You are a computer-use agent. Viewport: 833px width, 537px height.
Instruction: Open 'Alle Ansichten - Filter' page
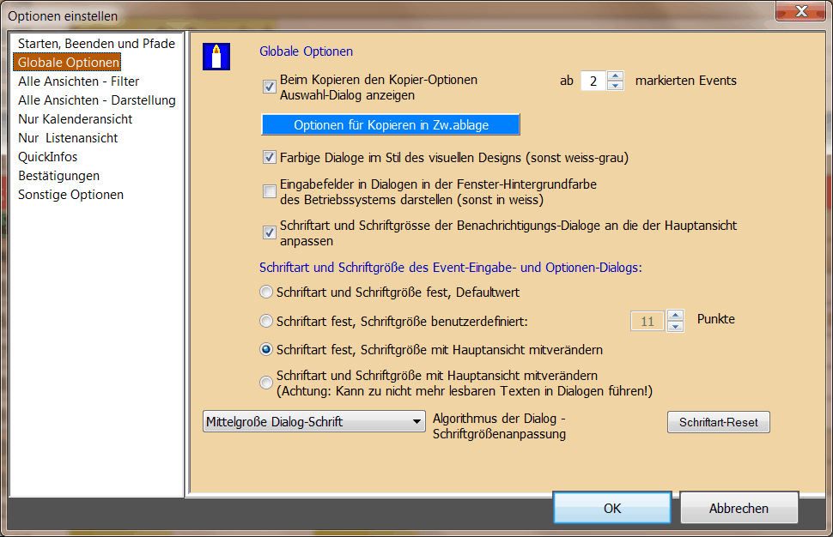click(x=79, y=81)
